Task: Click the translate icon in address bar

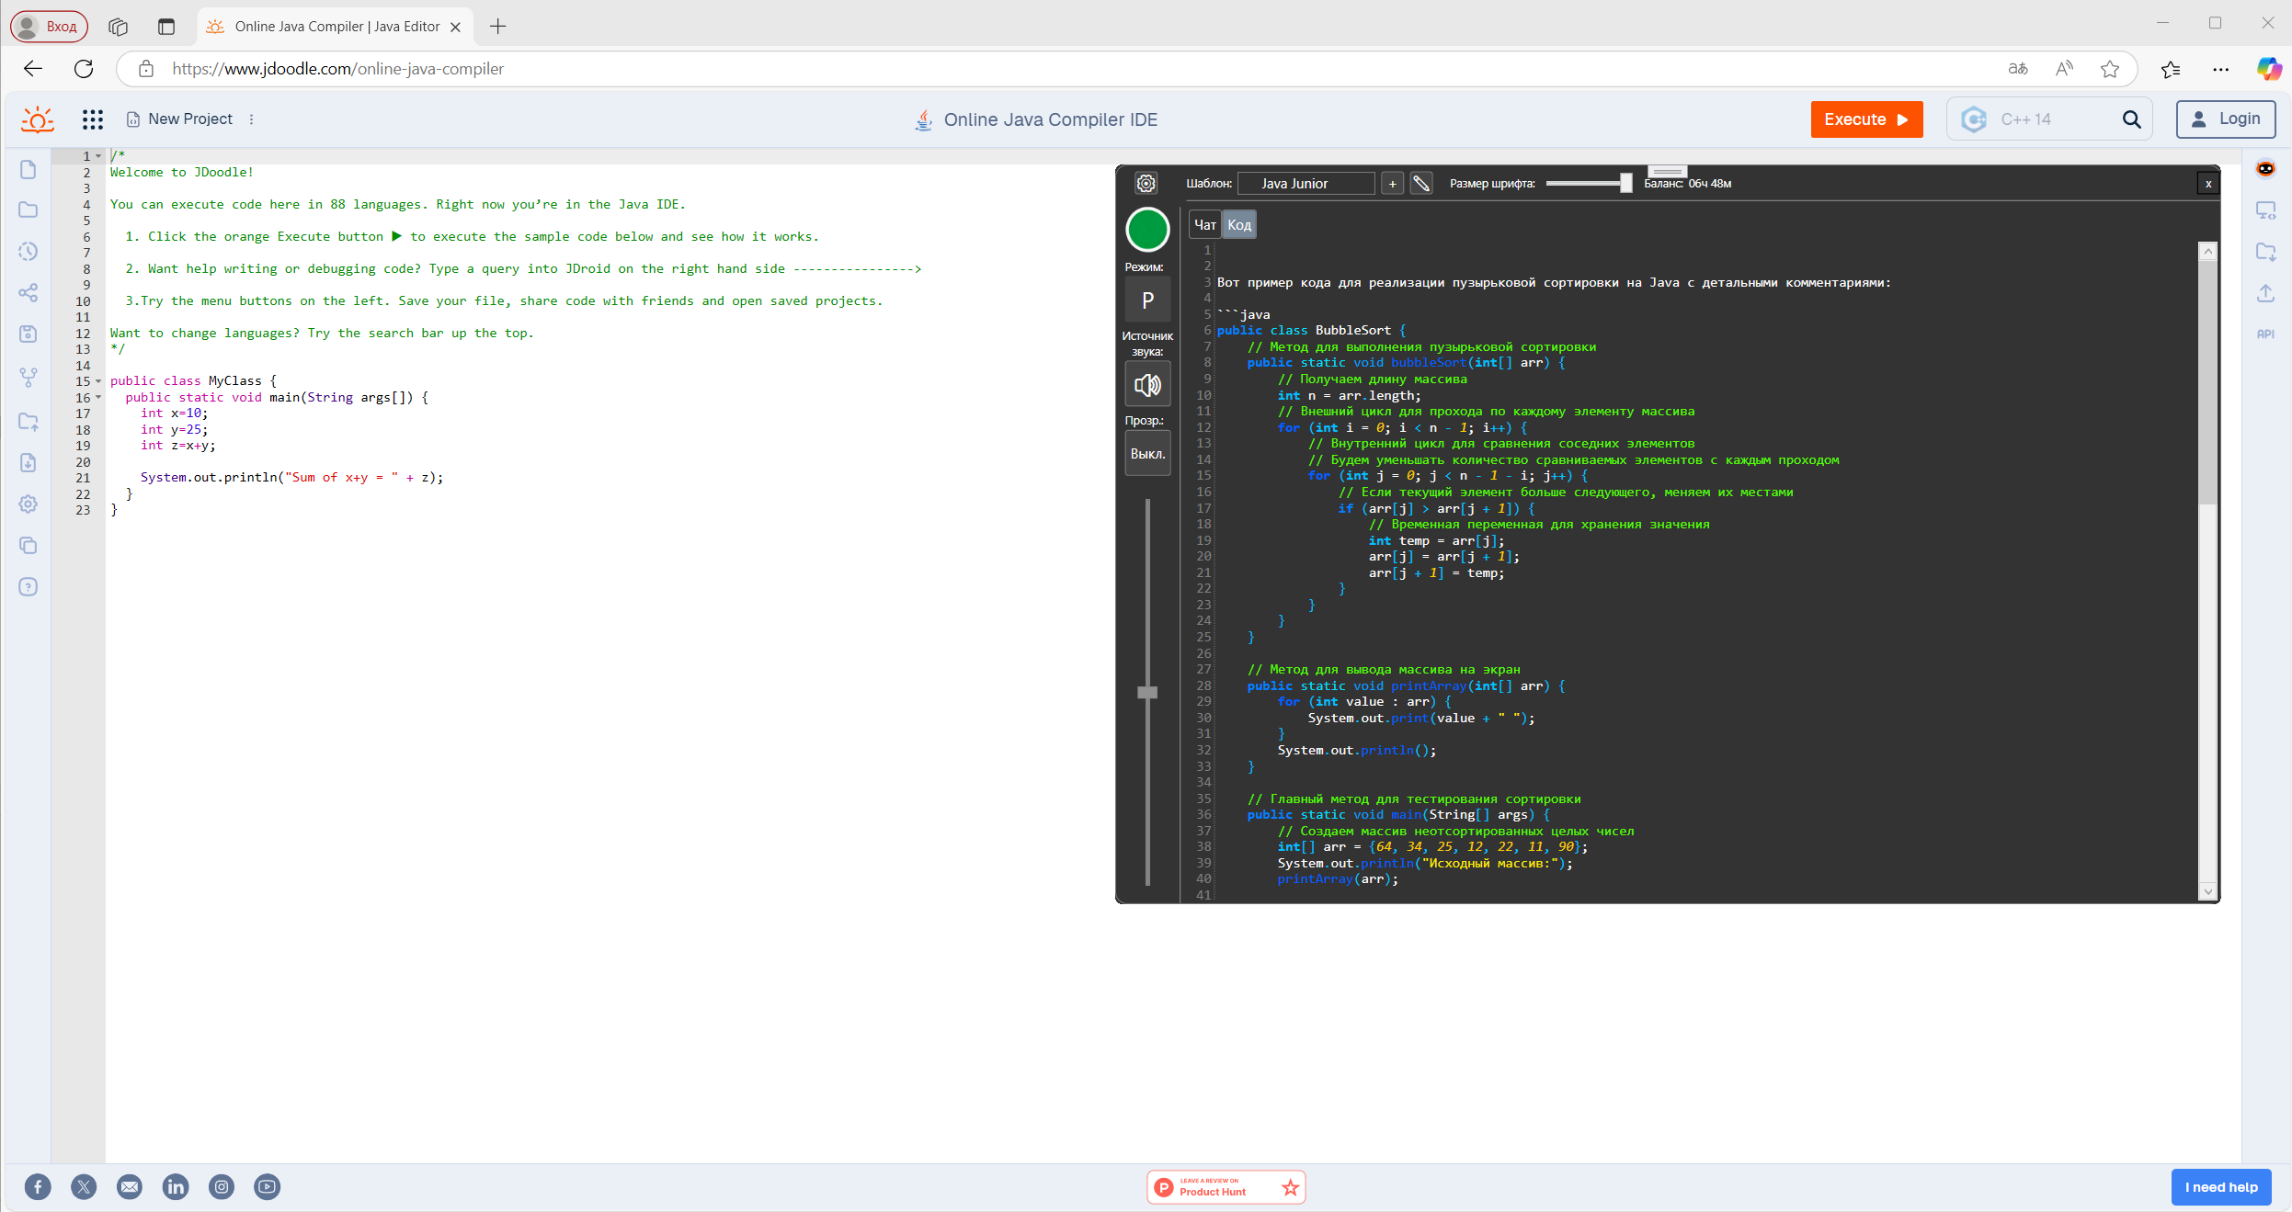Action: click(x=2018, y=69)
